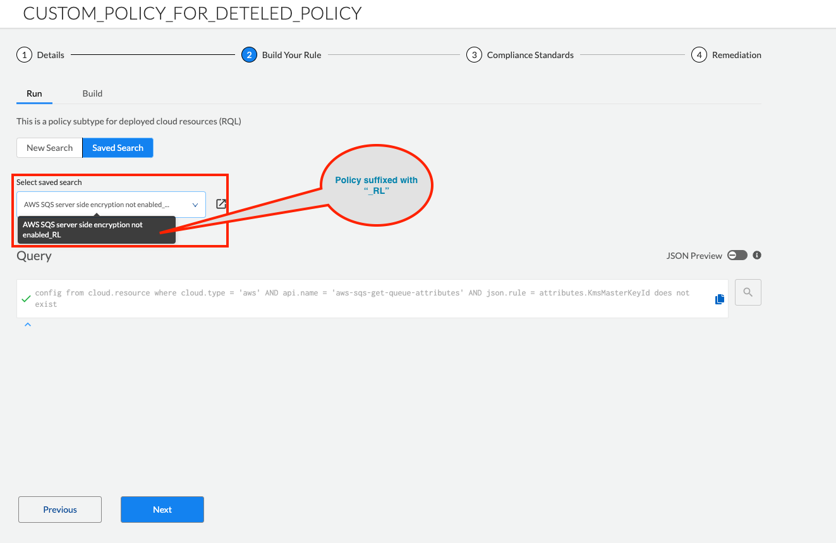Select the Run tab
The image size is (836, 543).
(34, 93)
